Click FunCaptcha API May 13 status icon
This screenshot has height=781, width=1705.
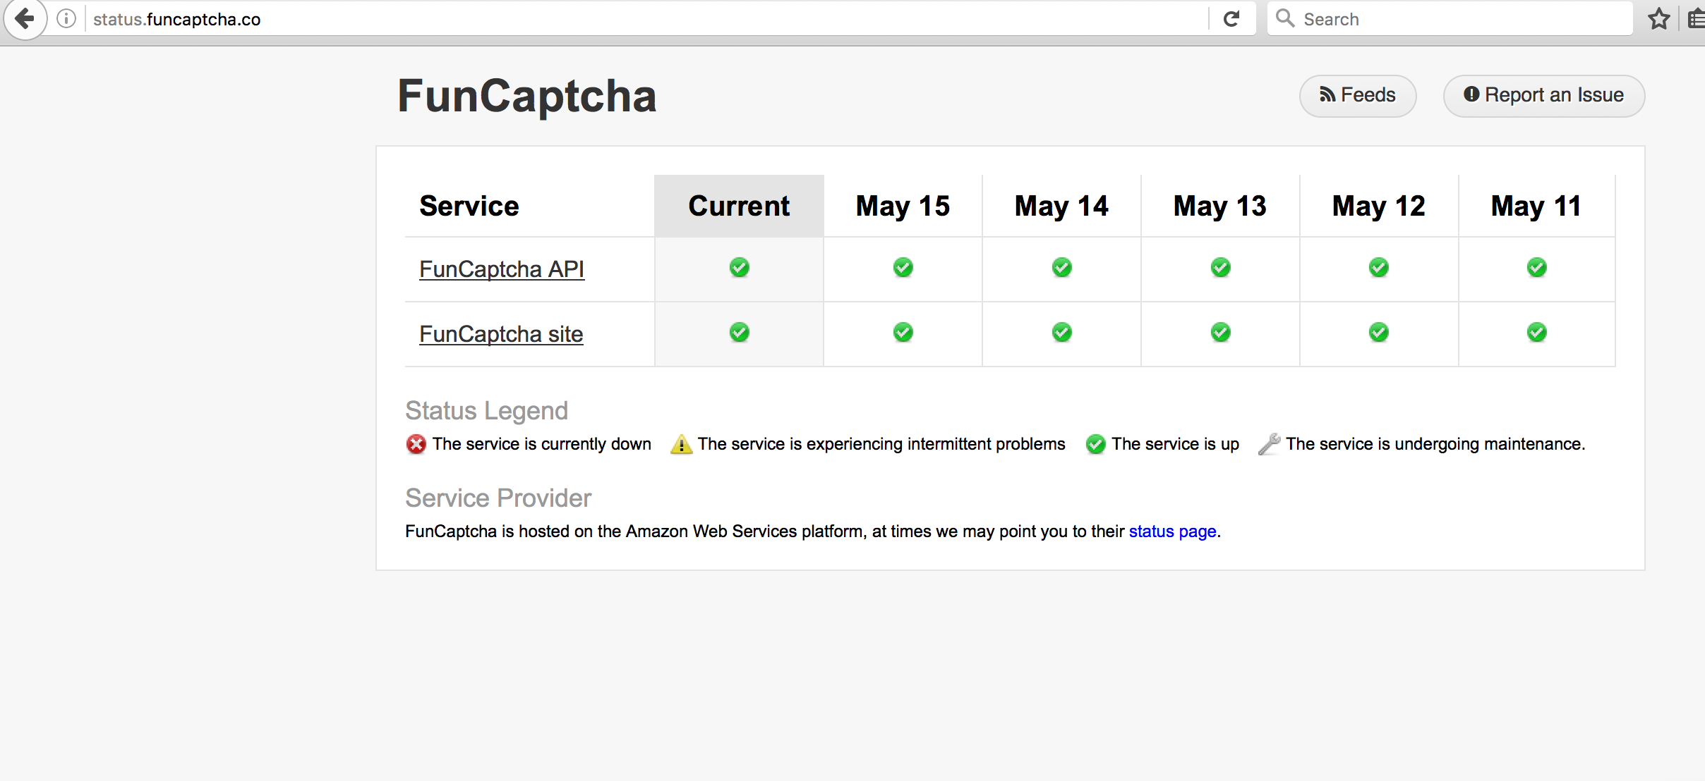tap(1220, 268)
